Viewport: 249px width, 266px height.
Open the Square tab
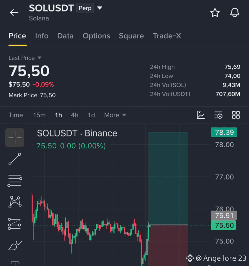pyautogui.click(x=131, y=36)
